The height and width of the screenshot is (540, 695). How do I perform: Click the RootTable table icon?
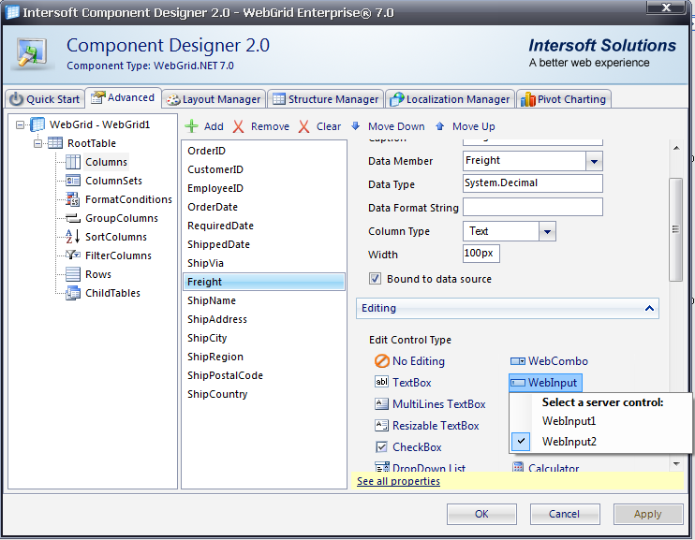click(55, 143)
